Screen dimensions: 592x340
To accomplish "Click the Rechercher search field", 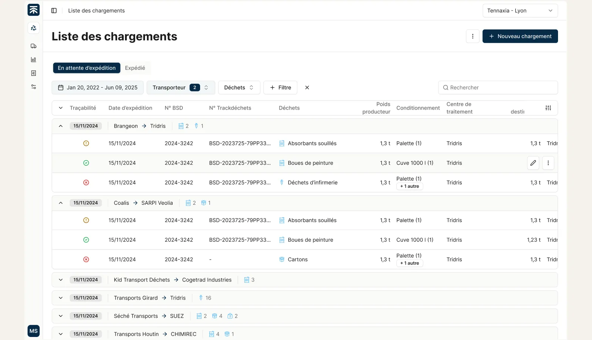I will point(498,88).
